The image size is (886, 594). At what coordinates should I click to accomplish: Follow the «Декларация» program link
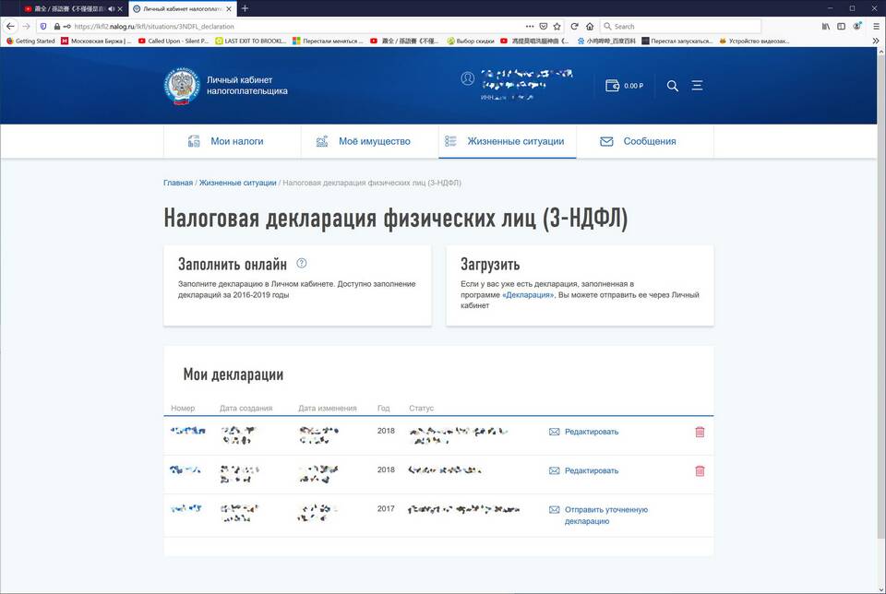tap(528, 295)
